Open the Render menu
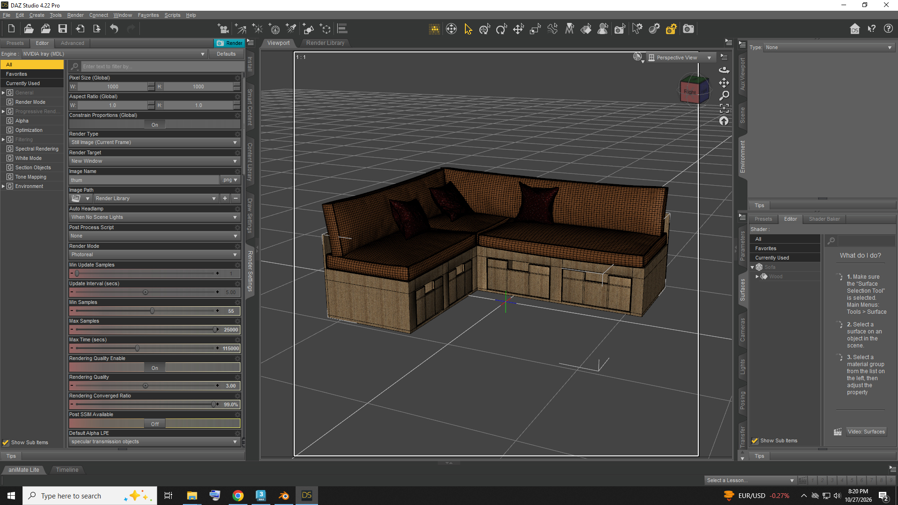This screenshot has width=898, height=505. (x=75, y=15)
